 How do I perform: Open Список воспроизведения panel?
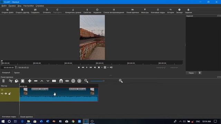click(x=114, y=11)
